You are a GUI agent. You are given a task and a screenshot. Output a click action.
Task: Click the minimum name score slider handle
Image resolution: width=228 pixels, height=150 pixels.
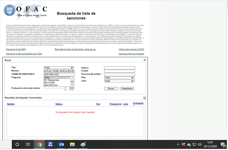[x=65, y=89]
